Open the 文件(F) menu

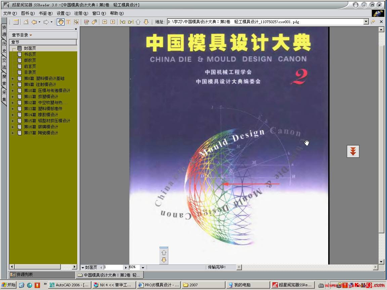click(x=10, y=13)
